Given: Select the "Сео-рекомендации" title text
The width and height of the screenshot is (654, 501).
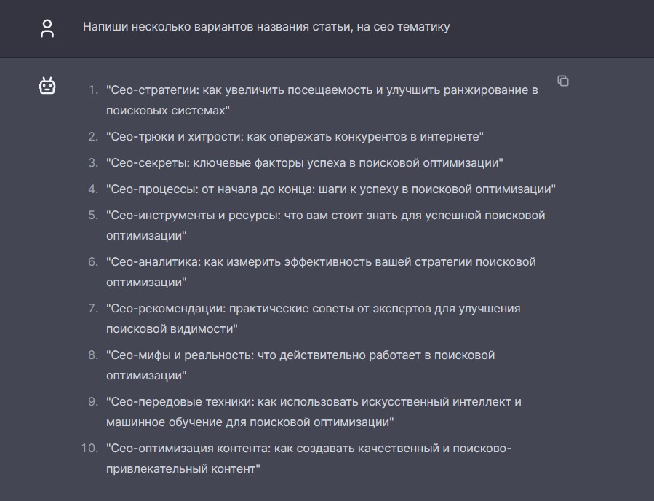Looking at the screenshot, I should pyautogui.click(x=313, y=309).
